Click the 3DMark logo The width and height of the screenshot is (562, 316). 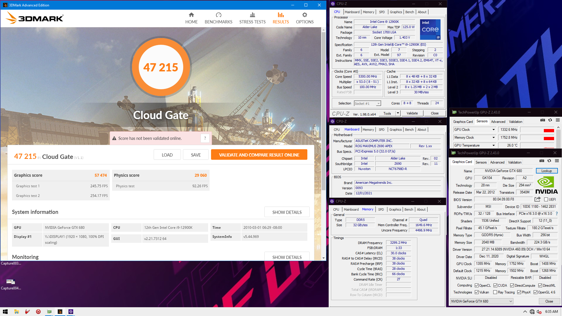(35, 18)
